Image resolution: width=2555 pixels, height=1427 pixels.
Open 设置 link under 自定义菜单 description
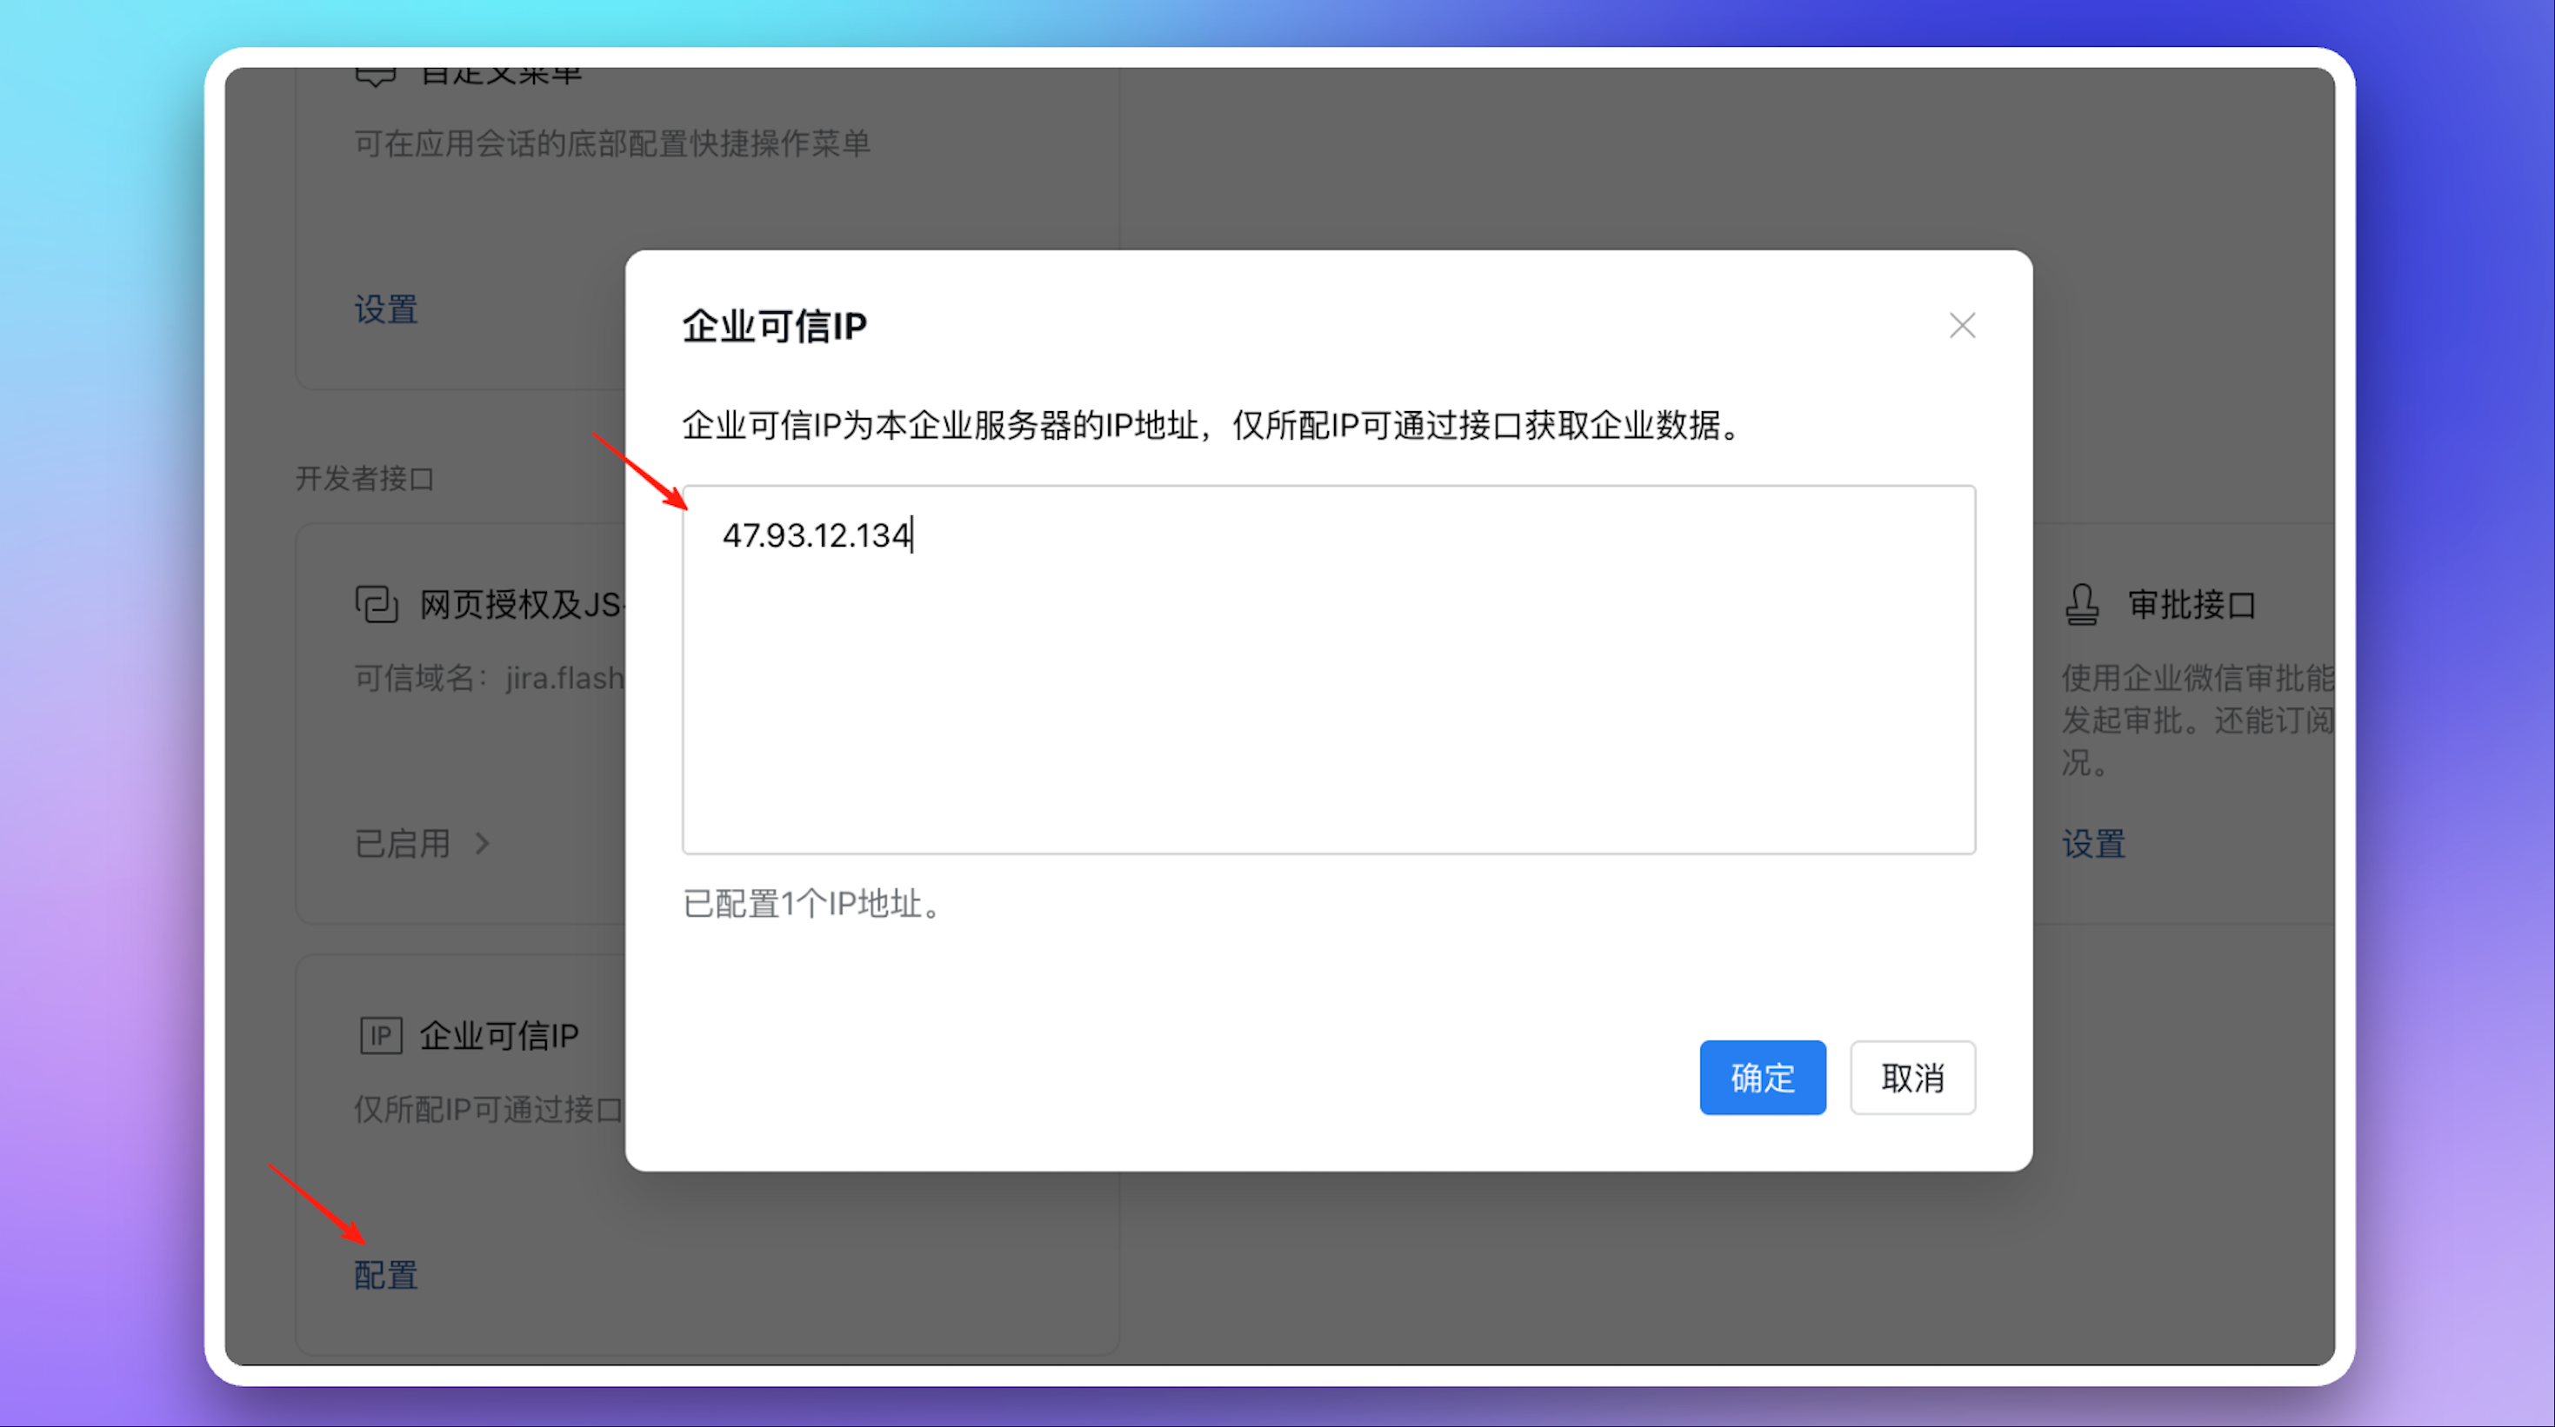click(x=386, y=309)
